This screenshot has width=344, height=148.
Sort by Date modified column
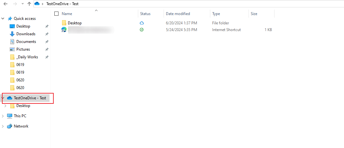(178, 13)
